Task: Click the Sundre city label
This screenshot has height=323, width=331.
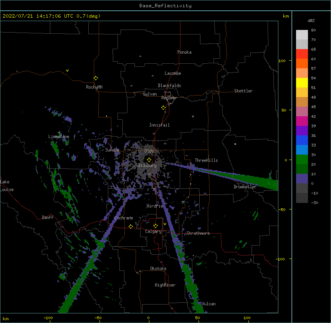Action: (x=112, y=150)
